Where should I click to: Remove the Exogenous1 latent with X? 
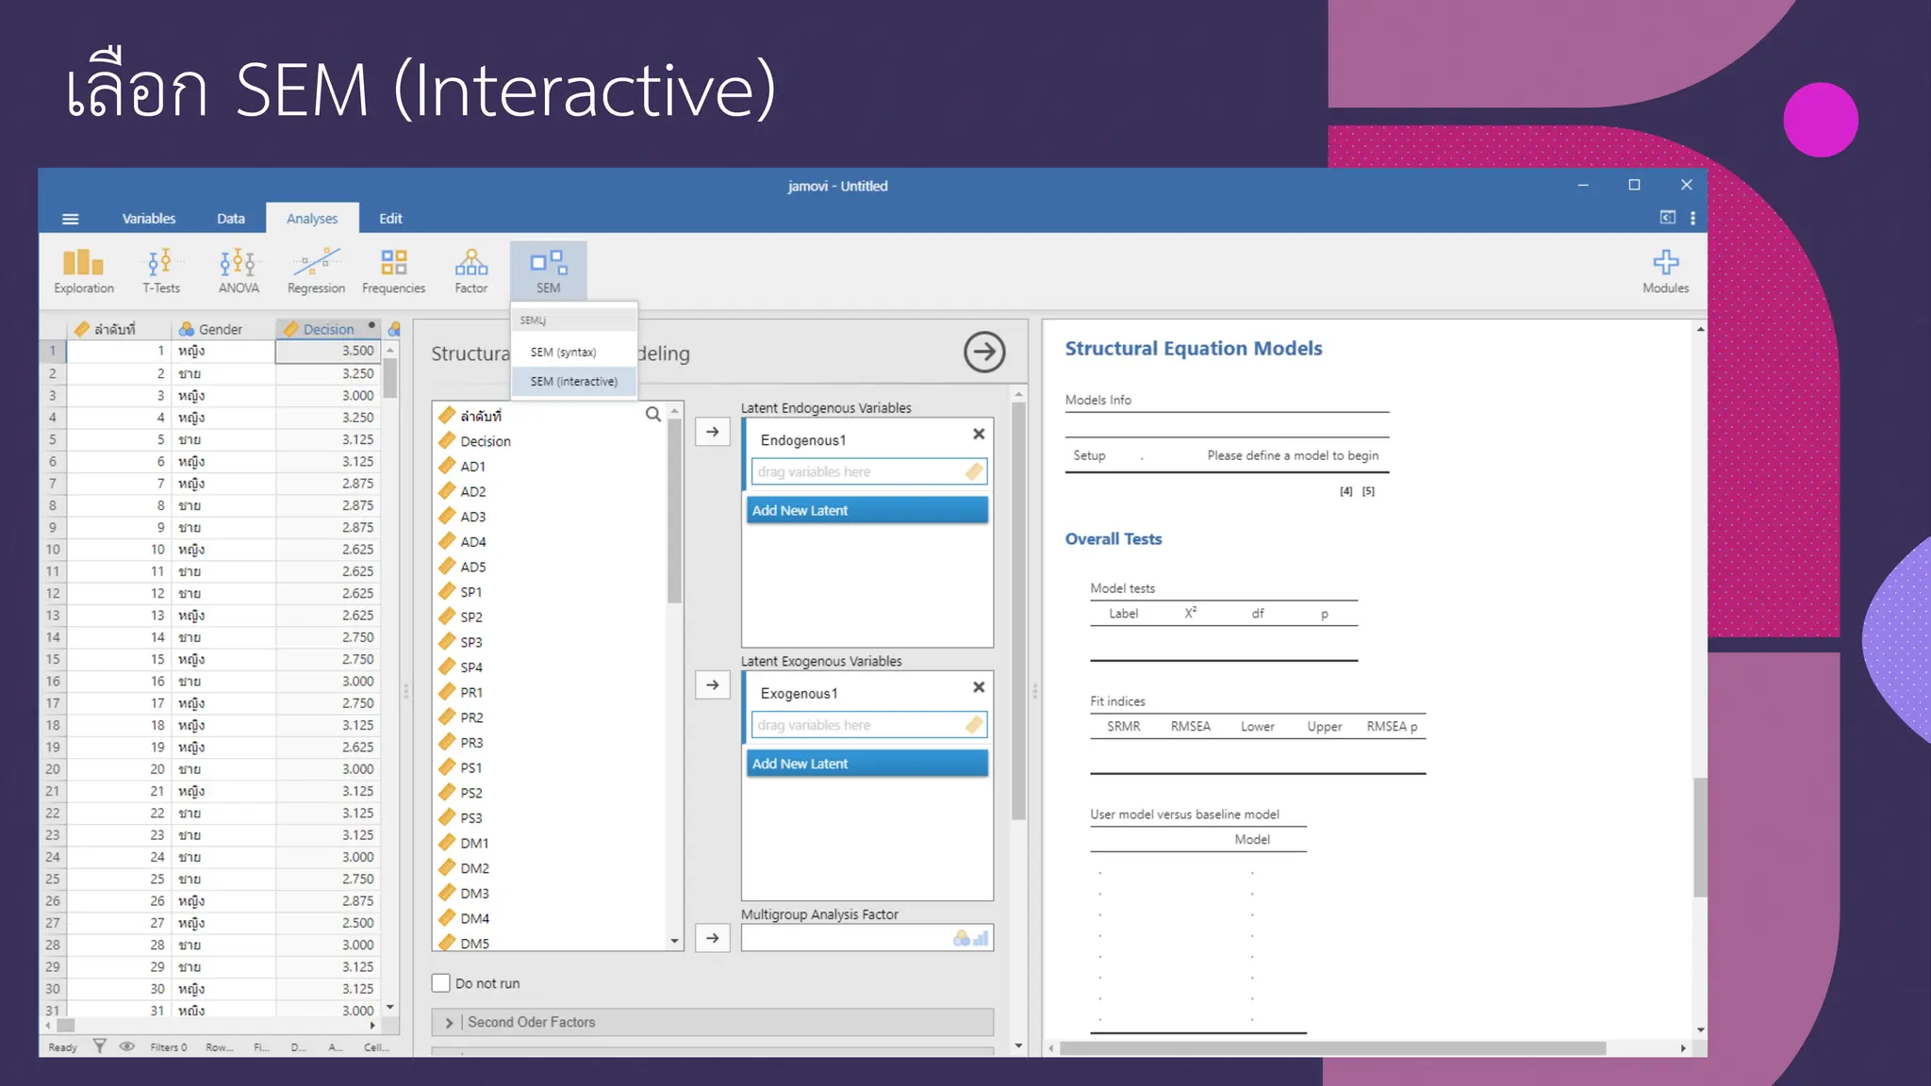pyautogui.click(x=978, y=687)
